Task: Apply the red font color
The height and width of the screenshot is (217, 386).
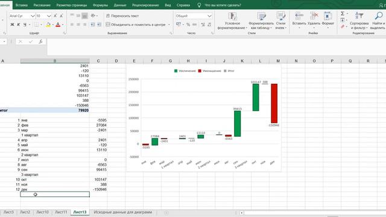Action: tap(58, 25)
